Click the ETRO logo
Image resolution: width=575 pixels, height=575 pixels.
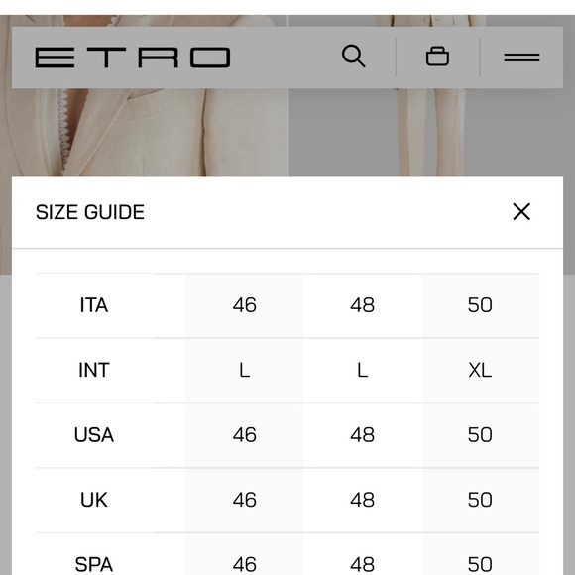tap(133, 57)
